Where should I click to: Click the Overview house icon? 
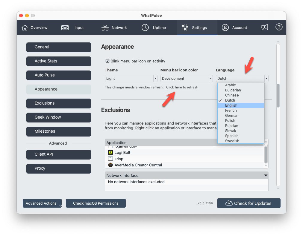[x=25, y=27]
